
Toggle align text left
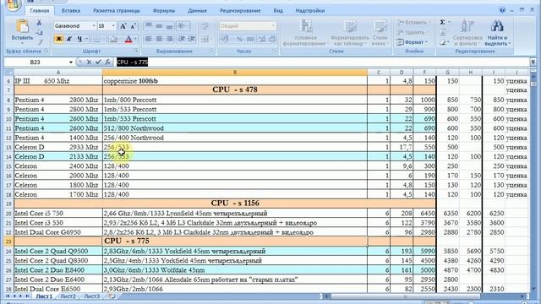click(149, 39)
